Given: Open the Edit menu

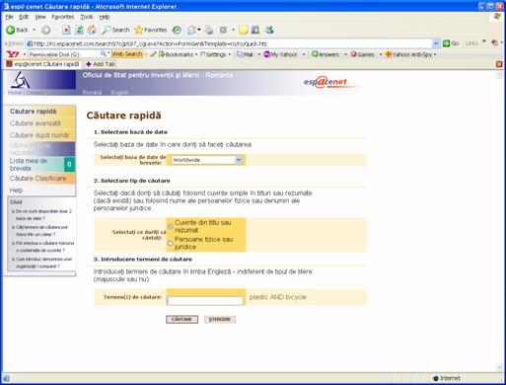Looking at the screenshot, I should pyautogui.click(x=24, y=17).
